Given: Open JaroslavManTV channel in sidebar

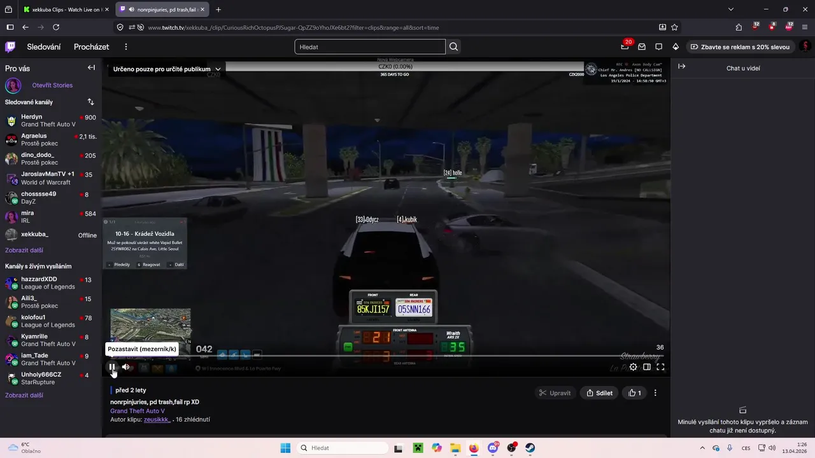Looking at the screenshot, I should (x=51, y=178).
